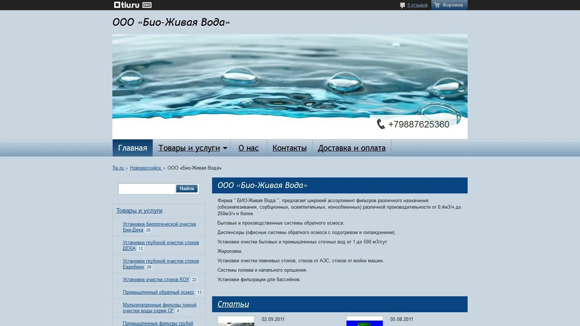Click the reviews speech bubble icon
The height and width of the screenshot is (326, 580).
coord(402,5)
